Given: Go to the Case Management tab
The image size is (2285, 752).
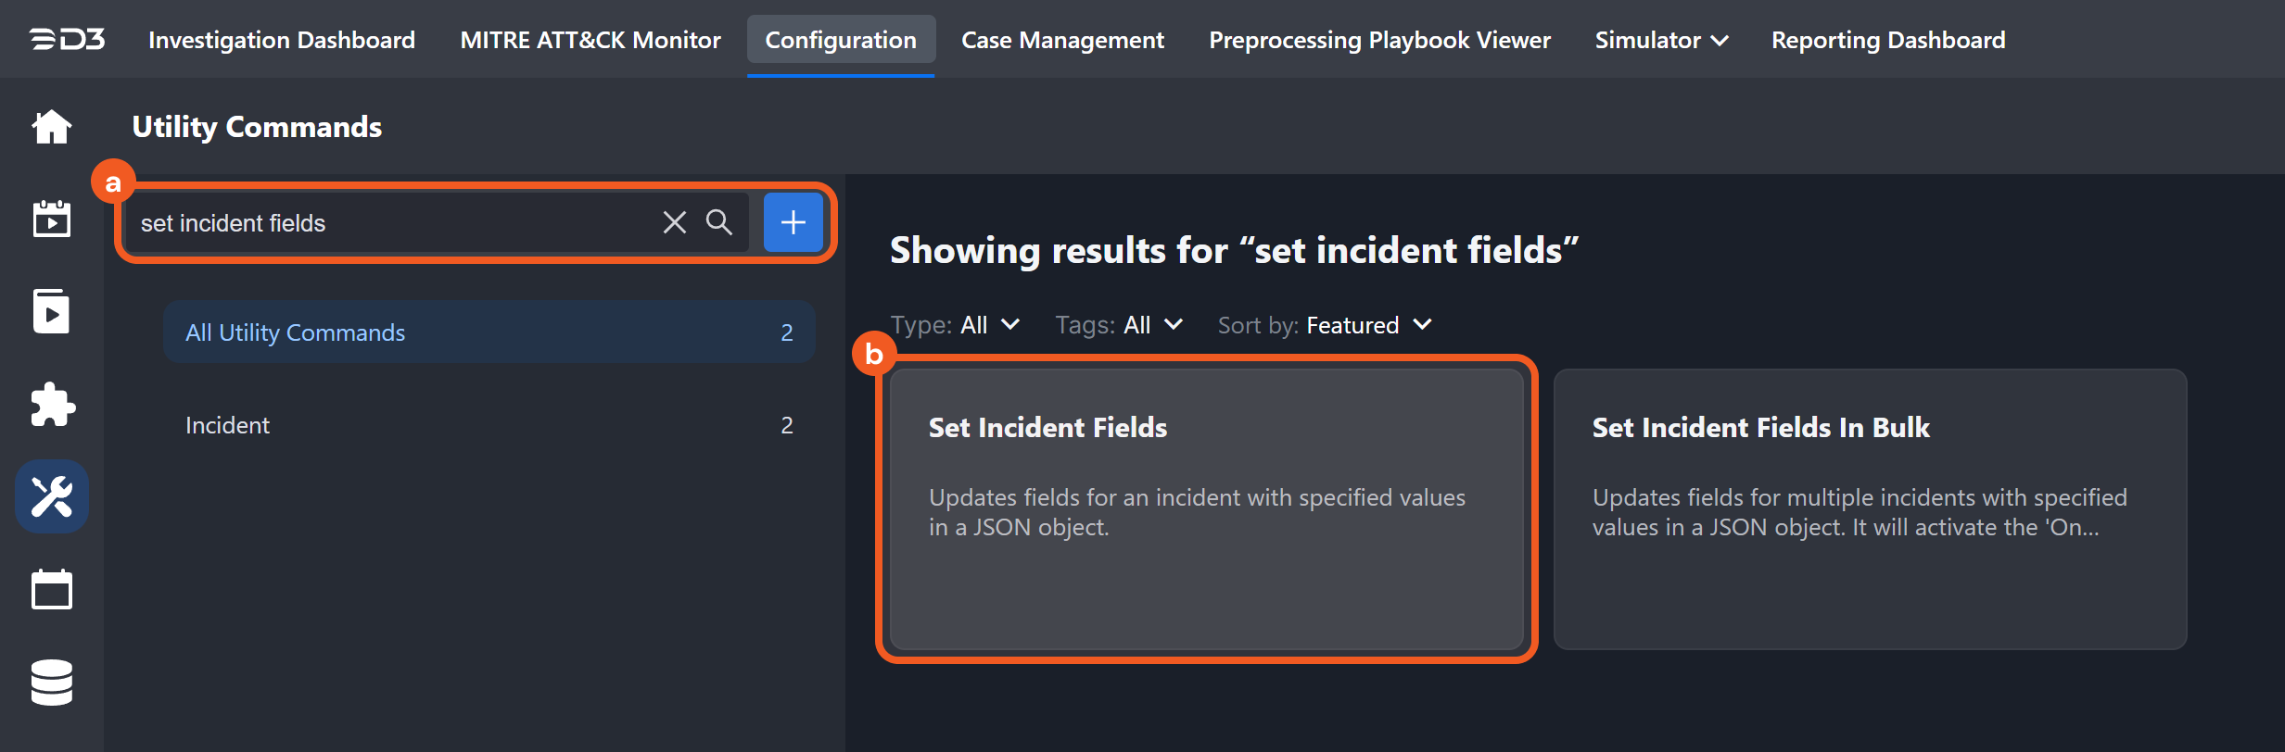Looking at the screenshot, I should [1062, 40].
